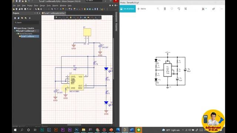Open the Edit & Create dropdown in Photos

tap(204, 9)
